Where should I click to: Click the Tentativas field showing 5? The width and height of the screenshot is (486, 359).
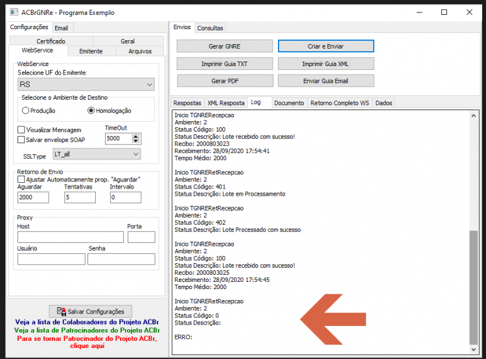(80, 197)
